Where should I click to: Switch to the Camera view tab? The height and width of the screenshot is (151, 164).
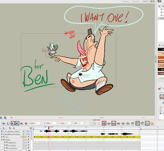coord(146,1)
